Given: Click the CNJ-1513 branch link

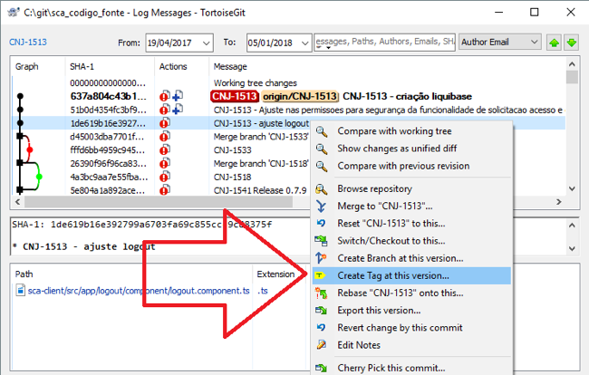Looking at the screenshot, I should [27, 42].
